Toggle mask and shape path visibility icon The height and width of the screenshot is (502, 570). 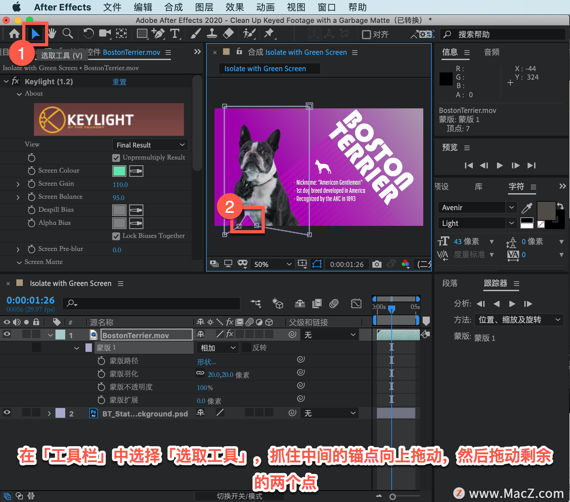(x=317, y=264)
